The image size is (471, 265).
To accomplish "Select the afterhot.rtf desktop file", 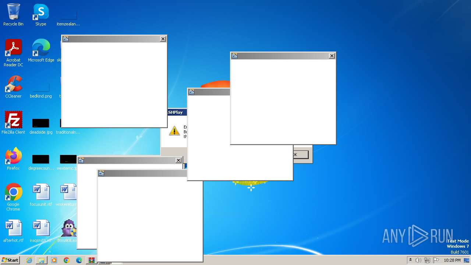I will 13,231.
